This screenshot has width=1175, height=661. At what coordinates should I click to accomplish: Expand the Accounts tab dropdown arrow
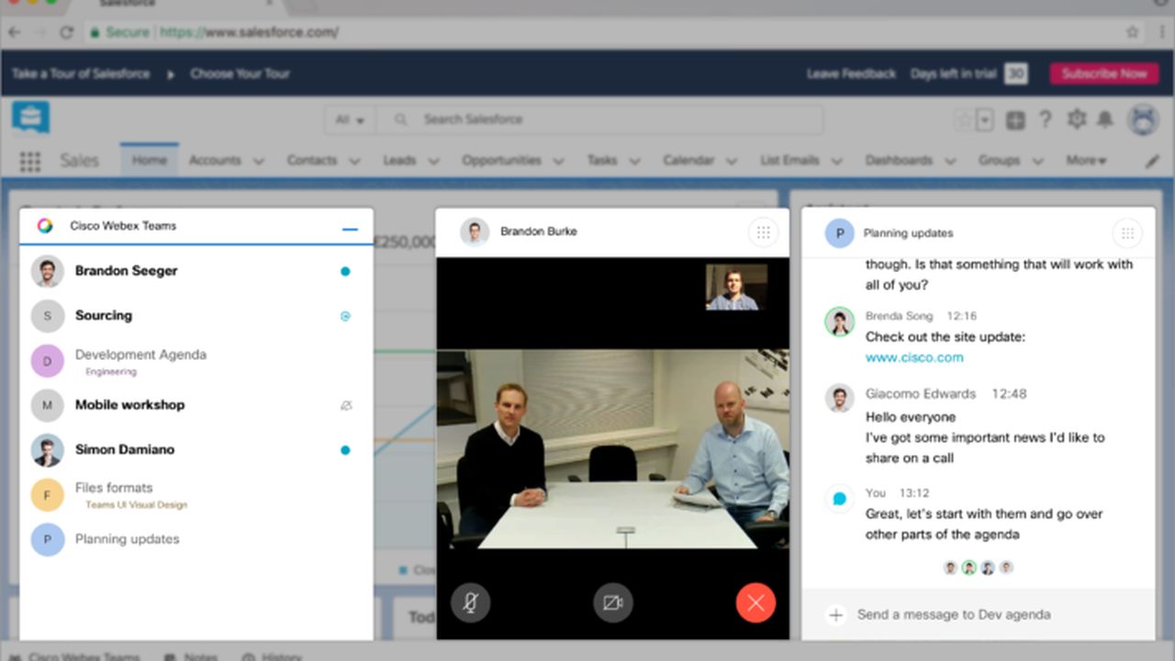258,162
